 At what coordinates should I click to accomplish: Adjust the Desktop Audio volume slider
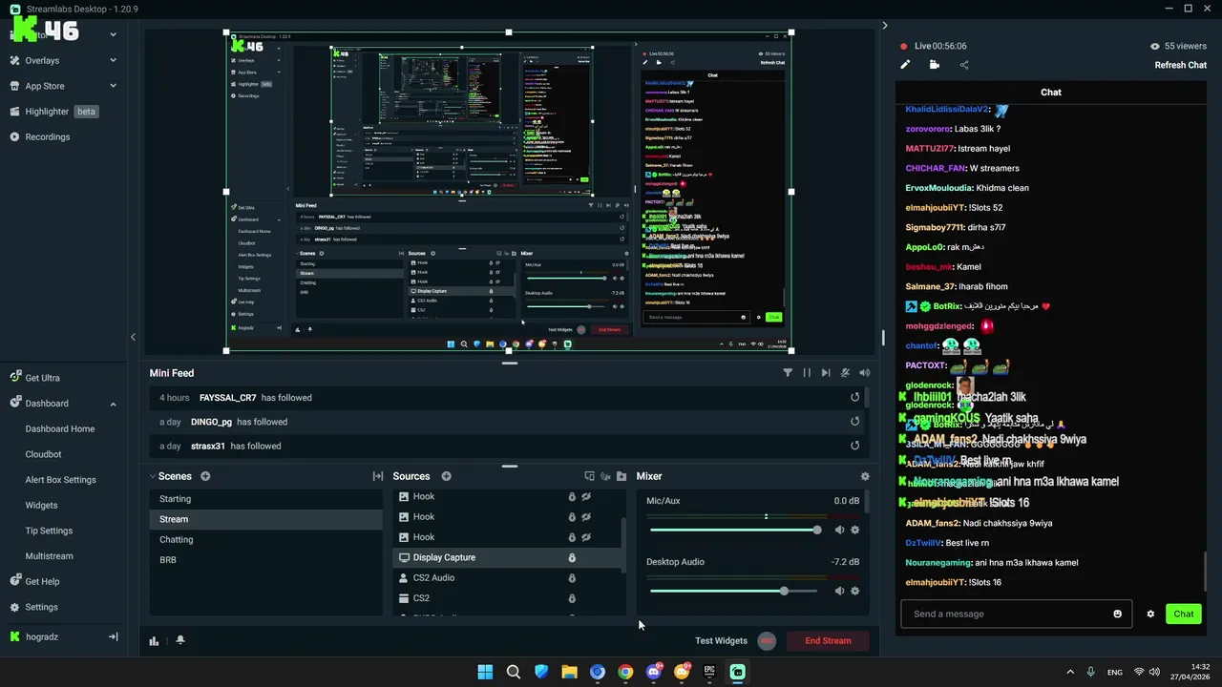[x=733, y=591]
